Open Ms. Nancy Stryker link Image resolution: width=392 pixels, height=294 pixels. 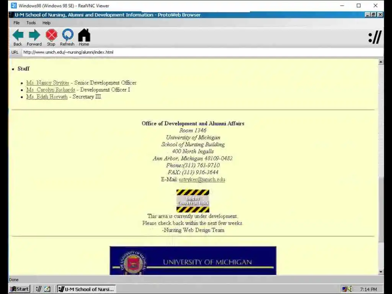(x=47, y=83)
